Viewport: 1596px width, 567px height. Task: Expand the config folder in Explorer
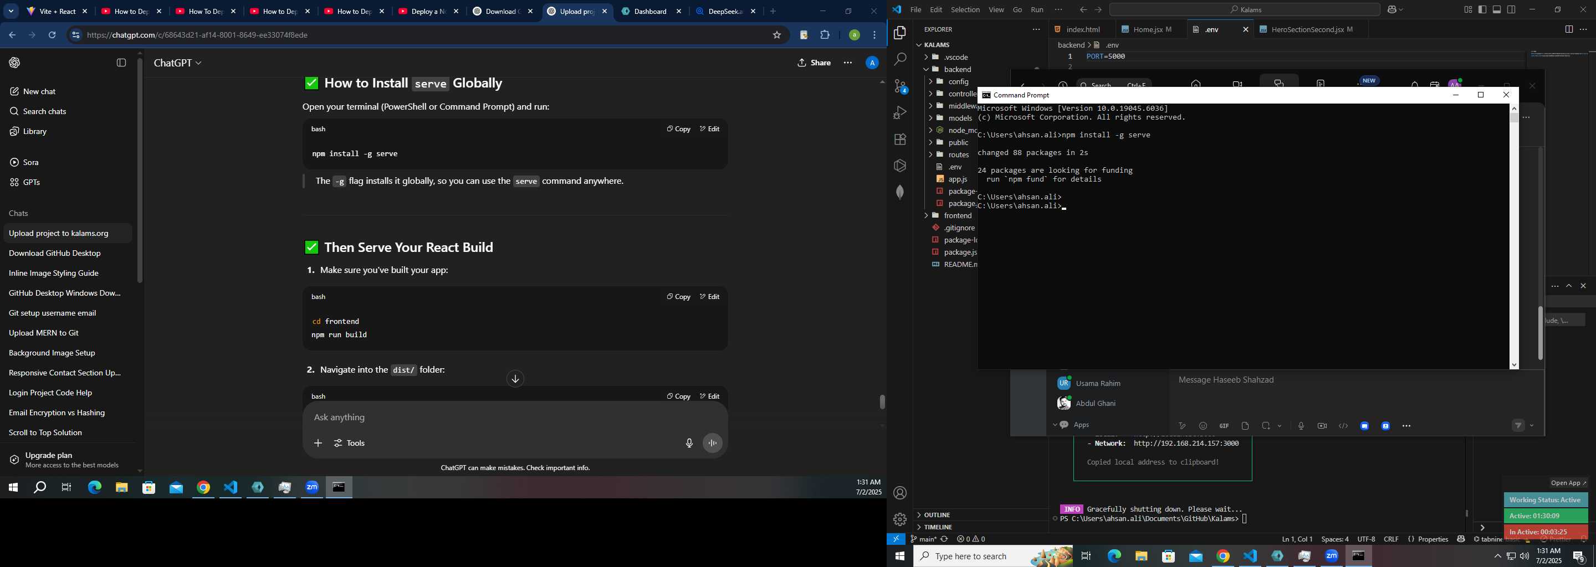[930, 82]
